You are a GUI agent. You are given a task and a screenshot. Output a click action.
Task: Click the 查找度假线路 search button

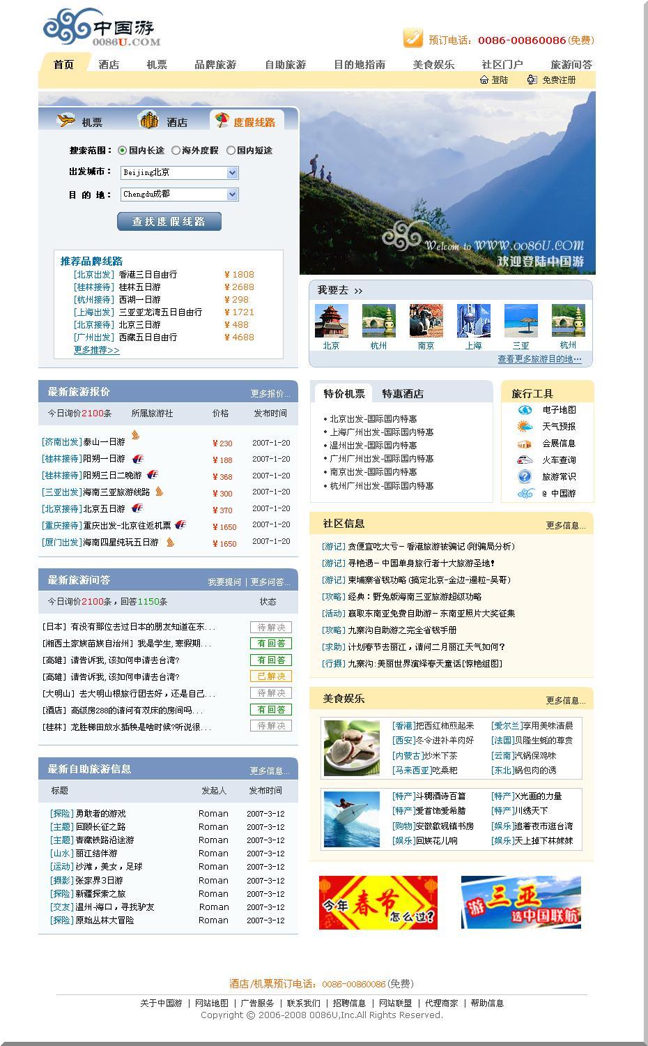pyautogui.click(x=169, y=221)
